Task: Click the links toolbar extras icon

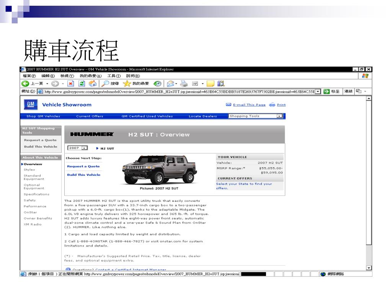Action: pos(358,91)
